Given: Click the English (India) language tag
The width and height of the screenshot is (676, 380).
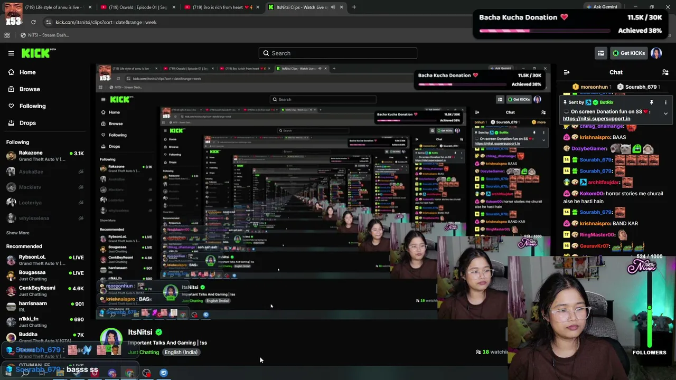Looking at the screenshot, I should coord(181,353).
